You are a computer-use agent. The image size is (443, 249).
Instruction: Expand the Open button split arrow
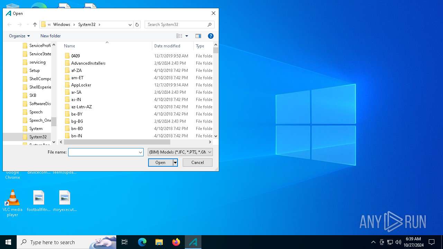175,163
